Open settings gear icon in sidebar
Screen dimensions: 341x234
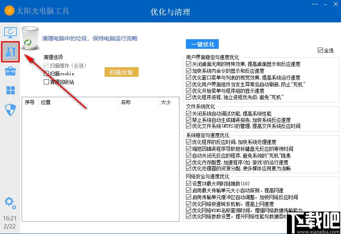coord(10,203)
